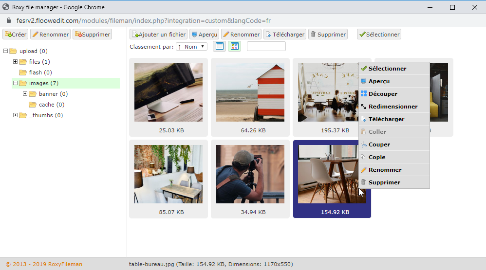Image resolution: width=486 pixels, height=270 pixels.
Task: Collapse the images folder node
Action: pos(15,83)
